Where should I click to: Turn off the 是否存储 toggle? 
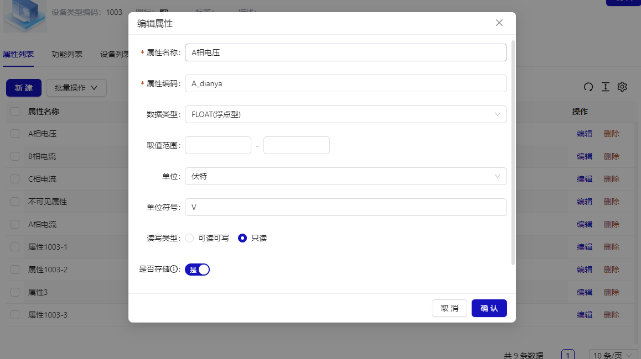[198, 270]
